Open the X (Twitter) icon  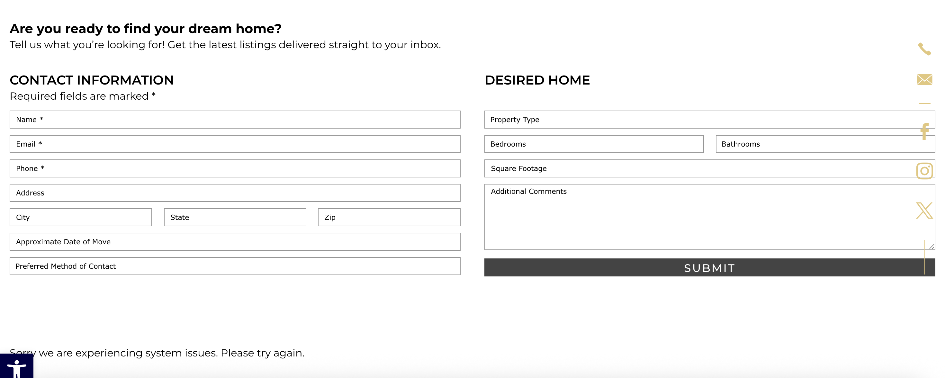click(924, 211)
